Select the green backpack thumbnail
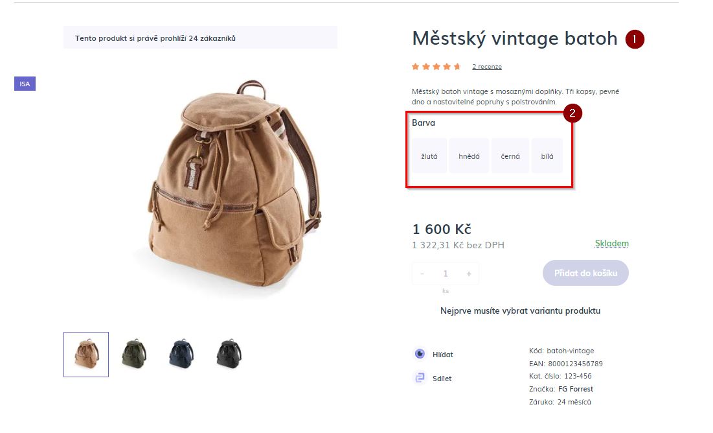Image resolution: width=713 pixels, height=433 pixels. point(133,354)
